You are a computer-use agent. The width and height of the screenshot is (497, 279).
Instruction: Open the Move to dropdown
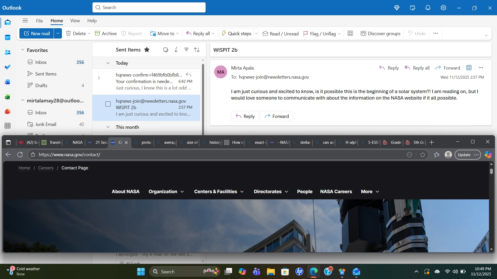coord(178,34)
